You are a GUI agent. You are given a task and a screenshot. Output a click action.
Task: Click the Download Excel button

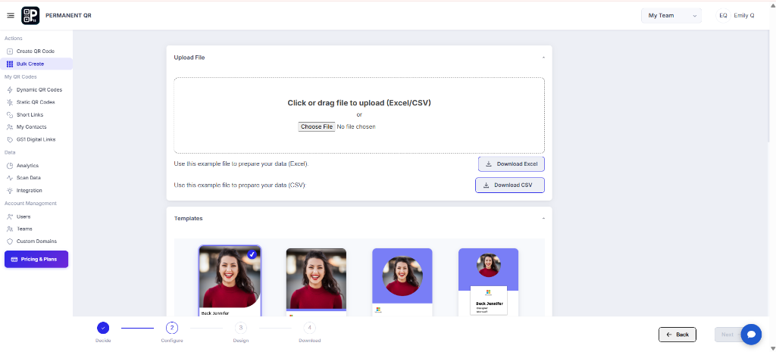coord(512,164)
